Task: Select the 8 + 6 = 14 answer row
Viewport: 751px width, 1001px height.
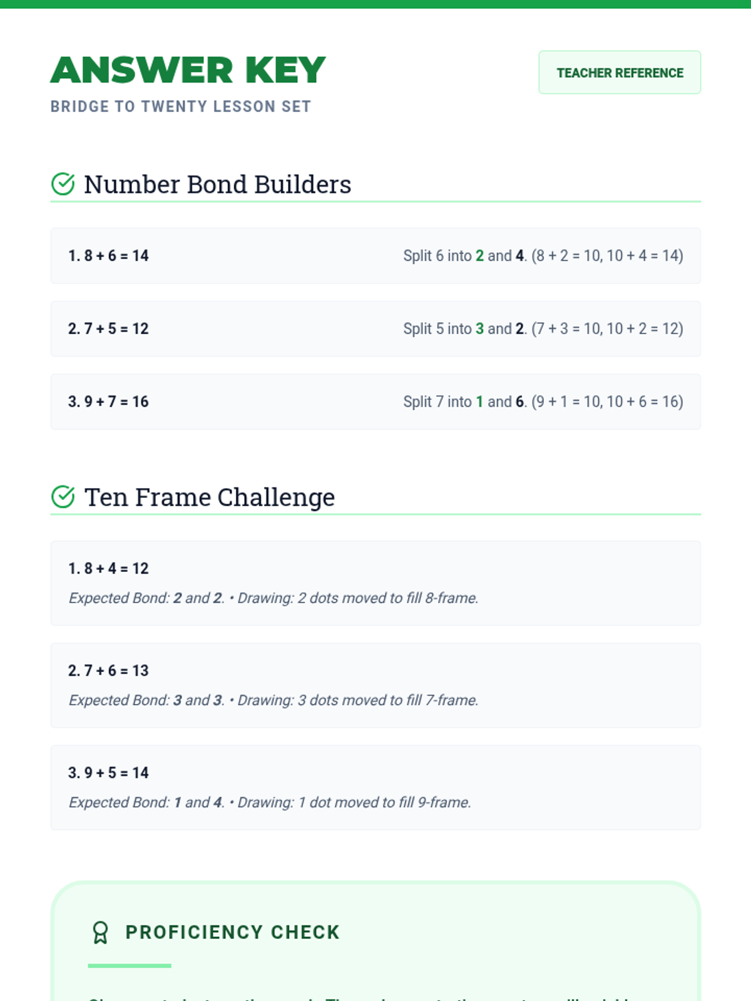Action: pos(375,256)
